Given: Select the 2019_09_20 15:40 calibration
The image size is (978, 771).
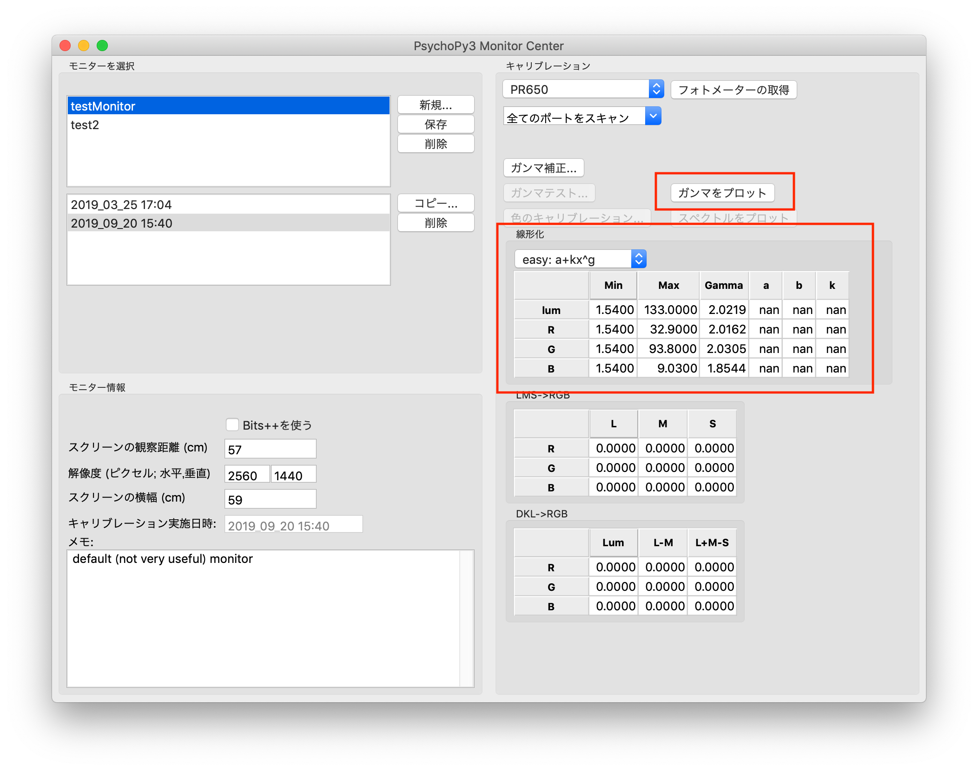Looking at the screenshot, I should pos(228,223).
